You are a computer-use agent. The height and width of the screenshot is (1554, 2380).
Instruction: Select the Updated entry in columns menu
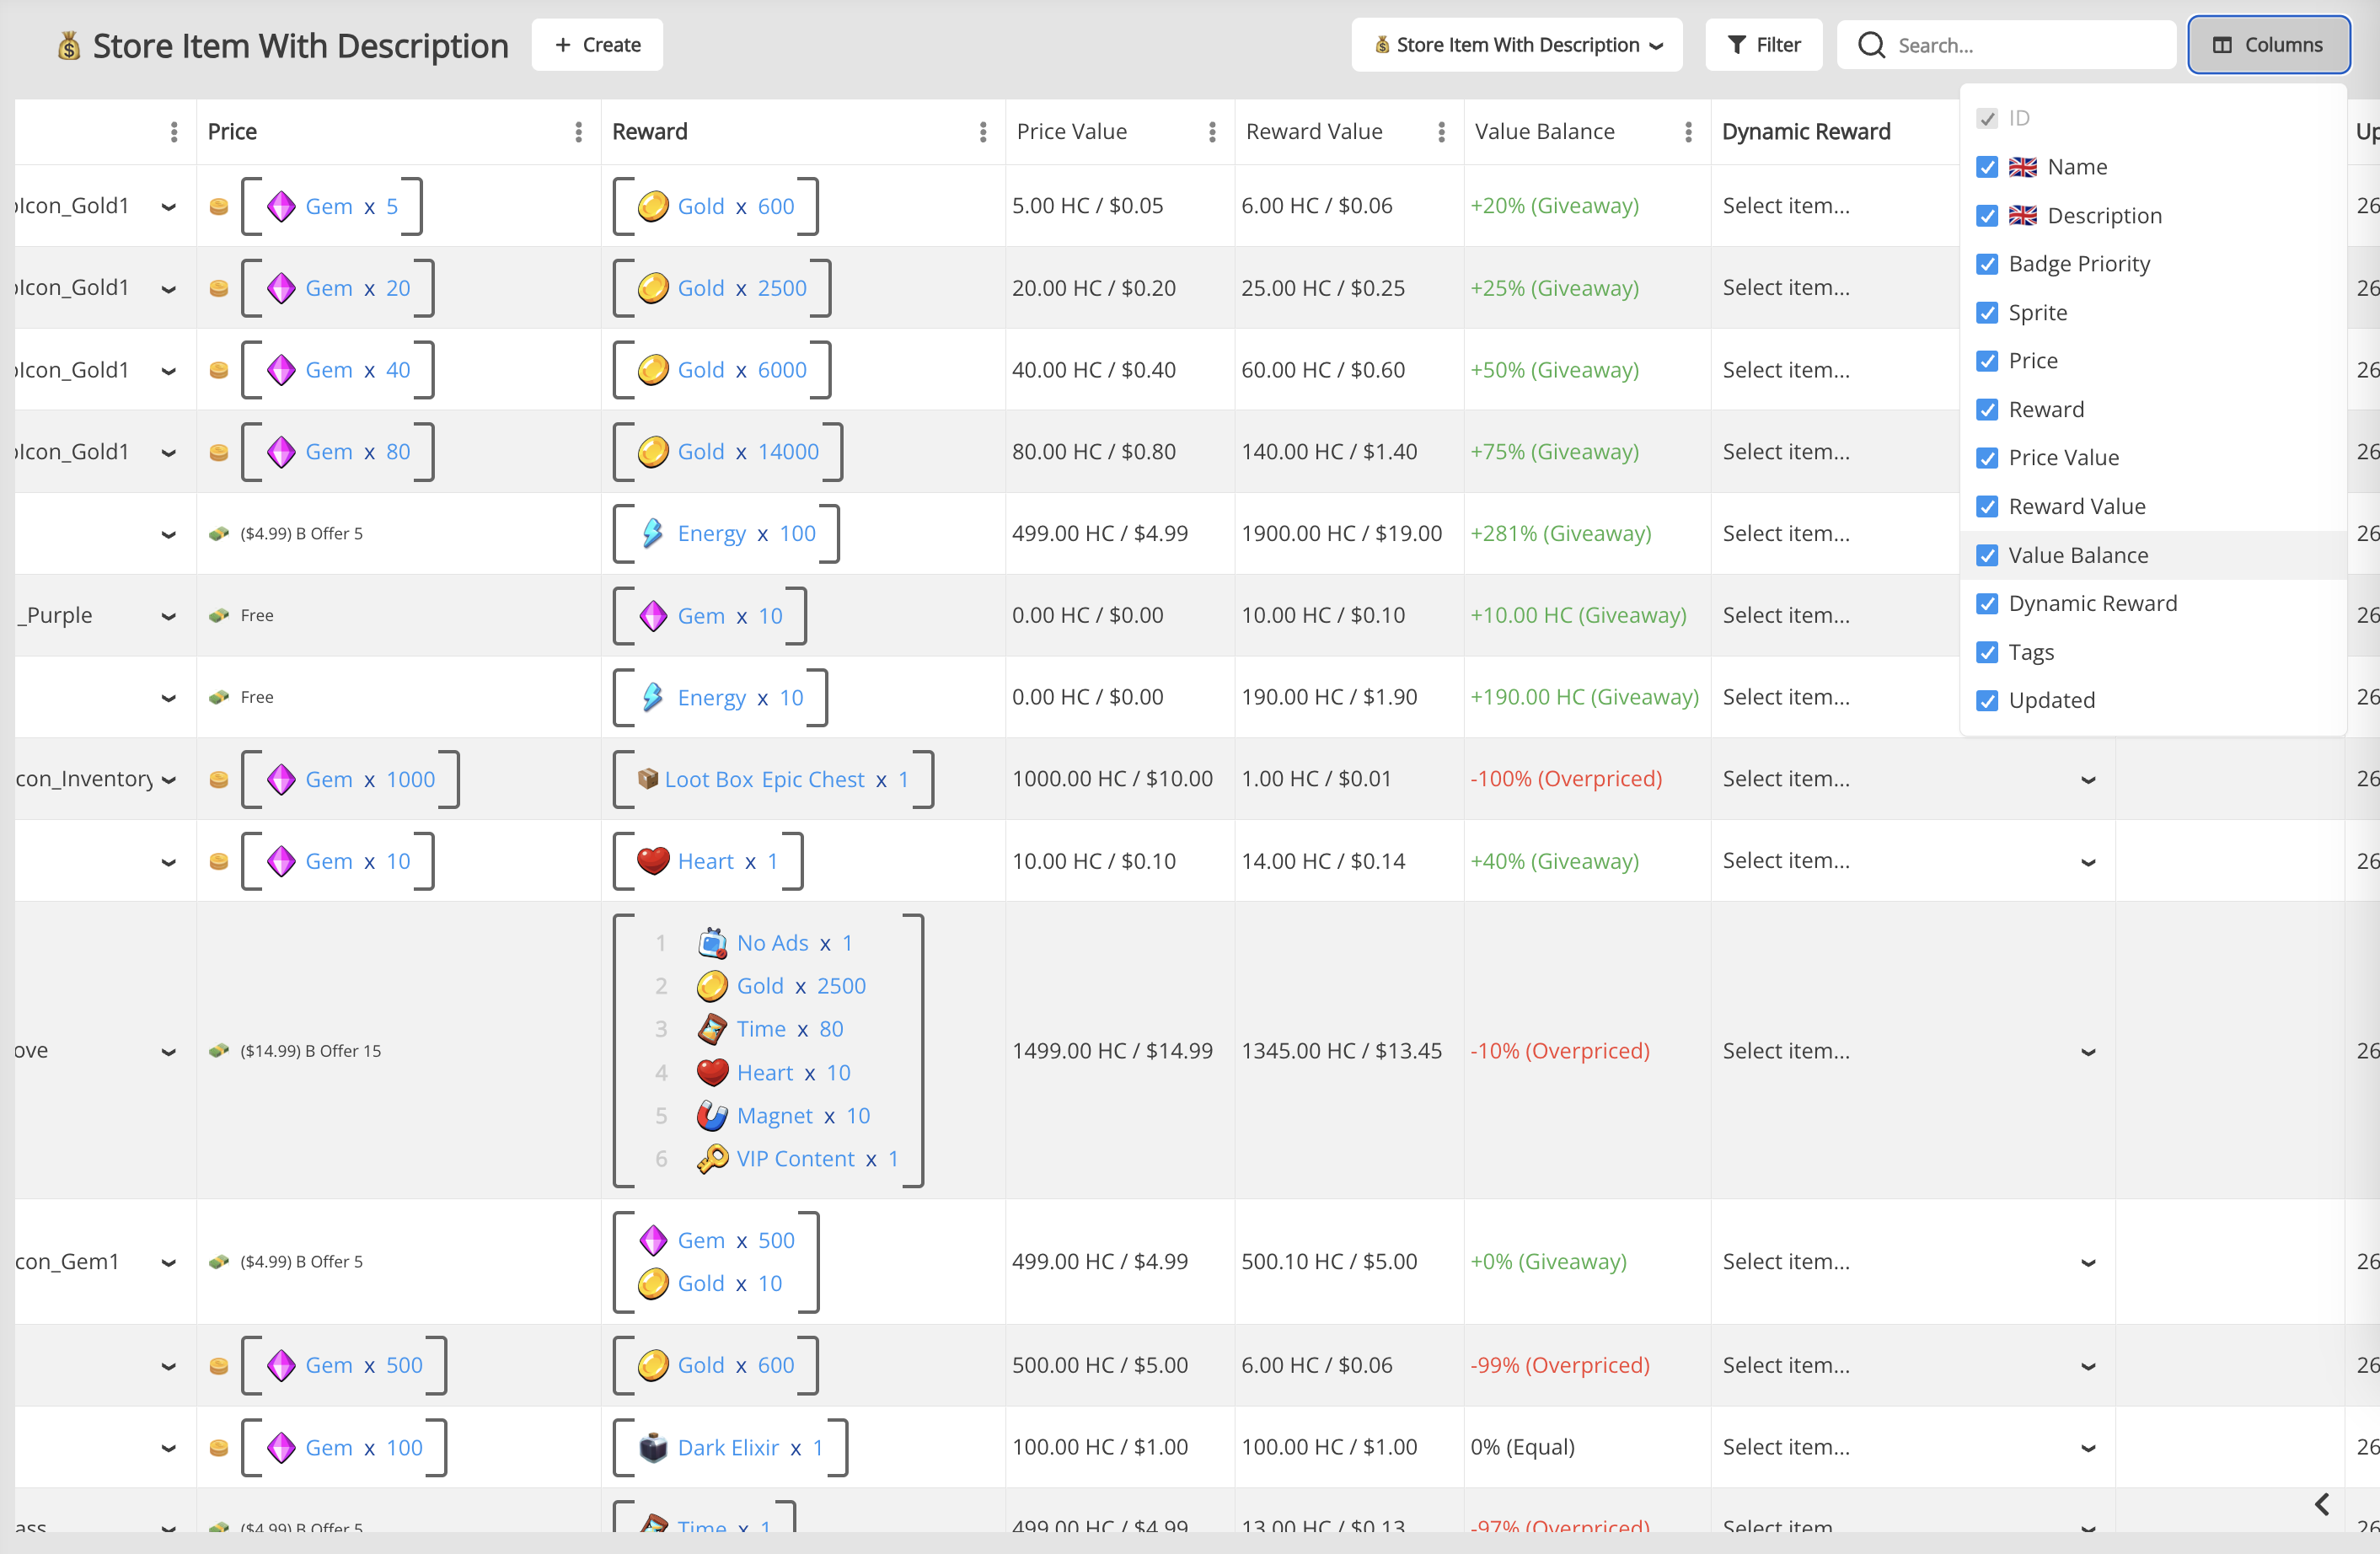2051,700
